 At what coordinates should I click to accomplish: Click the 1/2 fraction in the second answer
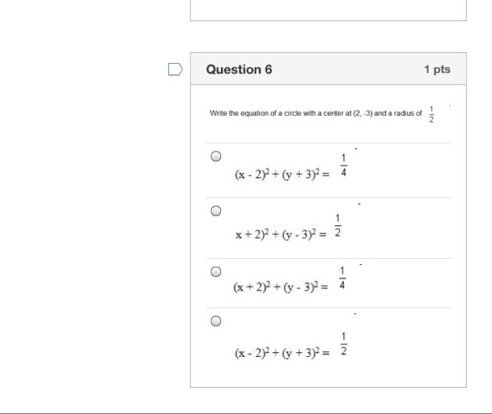(x=338, y=226)
